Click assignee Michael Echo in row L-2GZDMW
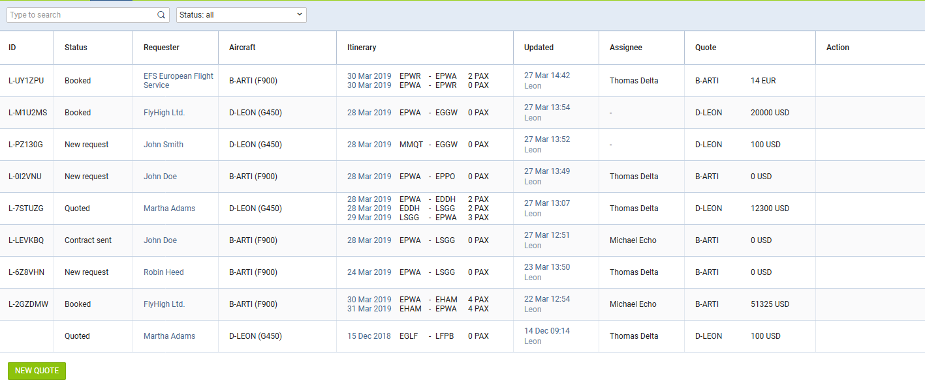Image resolution: width=925 pixels, height=387 pixels. coord(633,304)
